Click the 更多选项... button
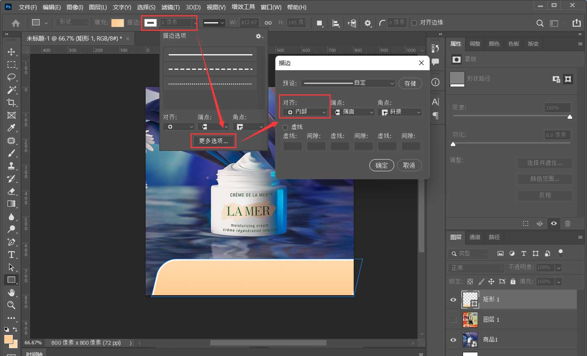 (x=213, y=141)
